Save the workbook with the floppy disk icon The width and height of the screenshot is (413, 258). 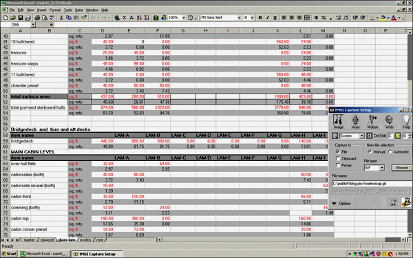pos(20,18)
